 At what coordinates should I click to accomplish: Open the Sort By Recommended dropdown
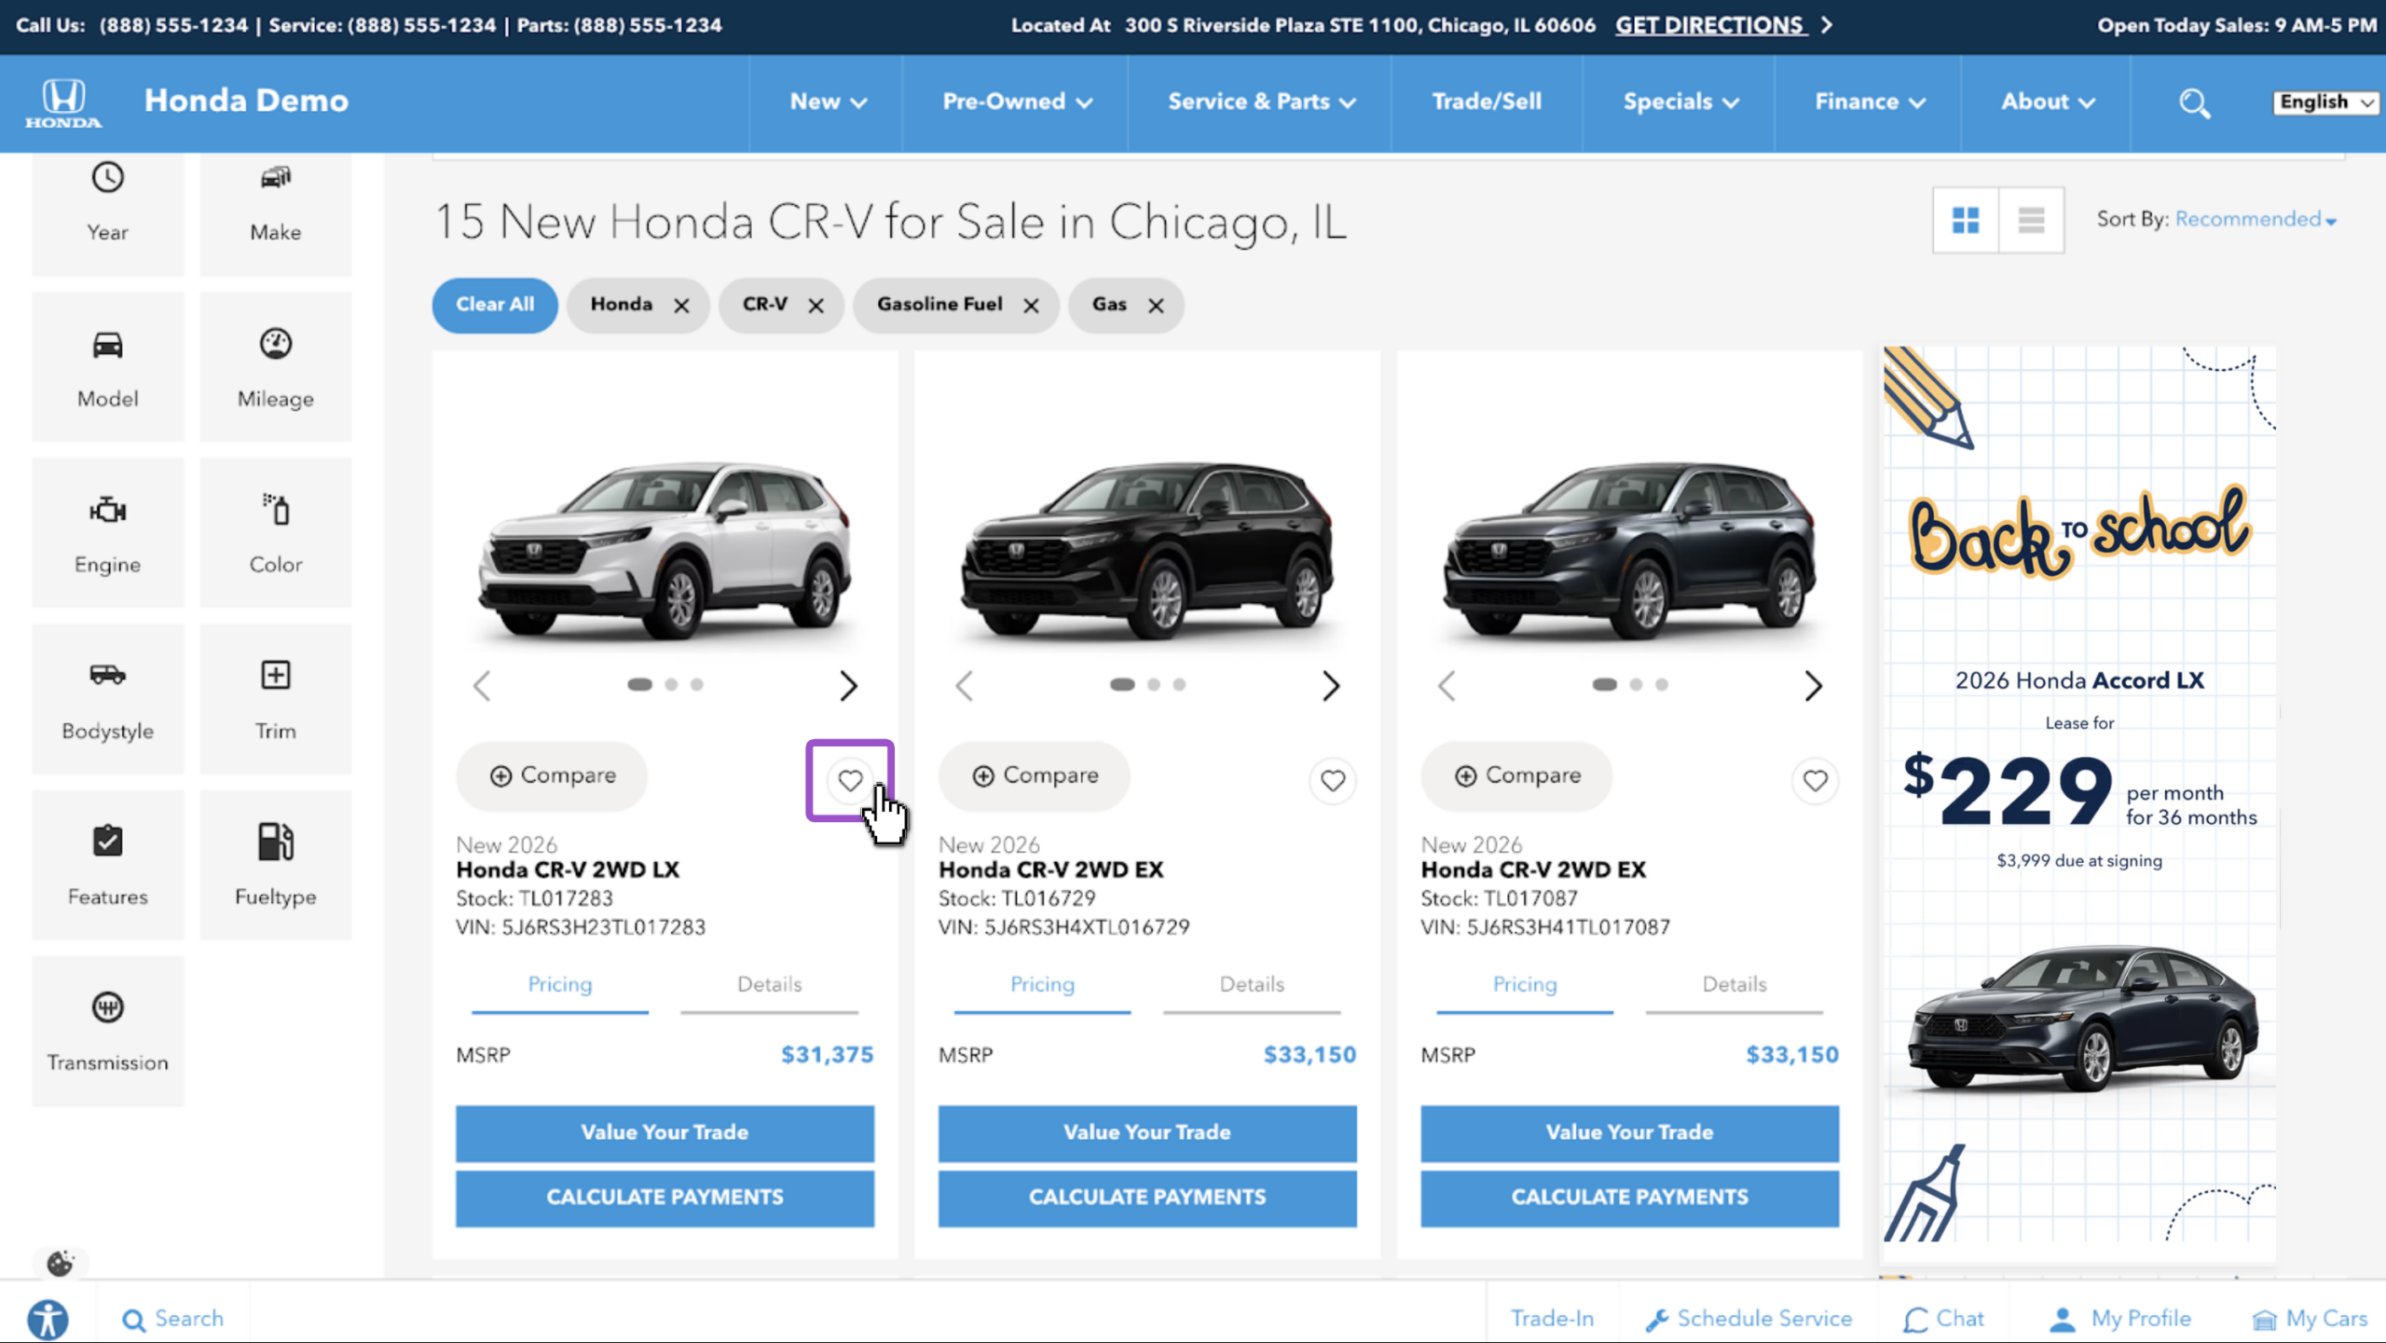pyautogui.click(x=2256, y=220)
